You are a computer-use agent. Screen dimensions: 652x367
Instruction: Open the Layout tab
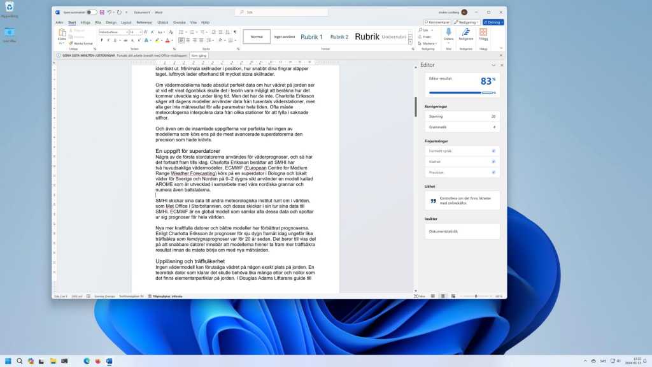click(126, 22)
